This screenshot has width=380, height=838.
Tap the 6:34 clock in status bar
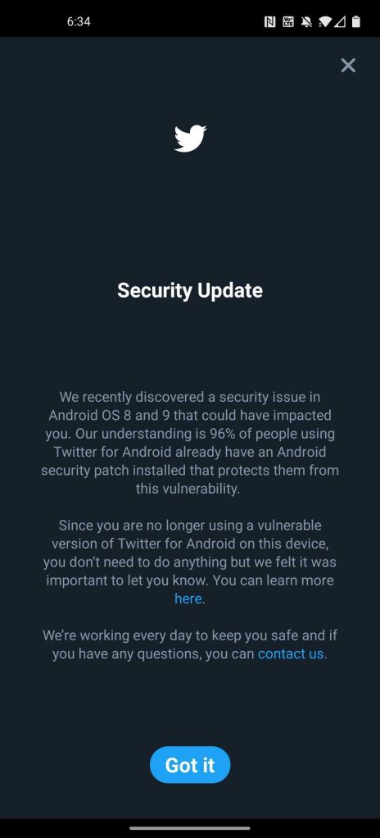click(79, 22)
